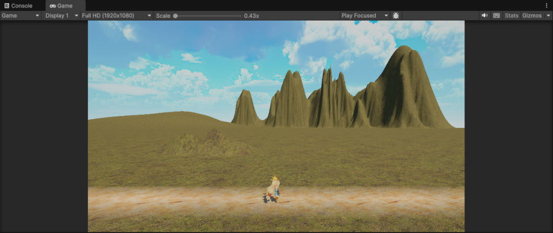Viewport: 553px width, 233px height.
Task: Click the Scale slider handle
Action: (x=176, y=16)
